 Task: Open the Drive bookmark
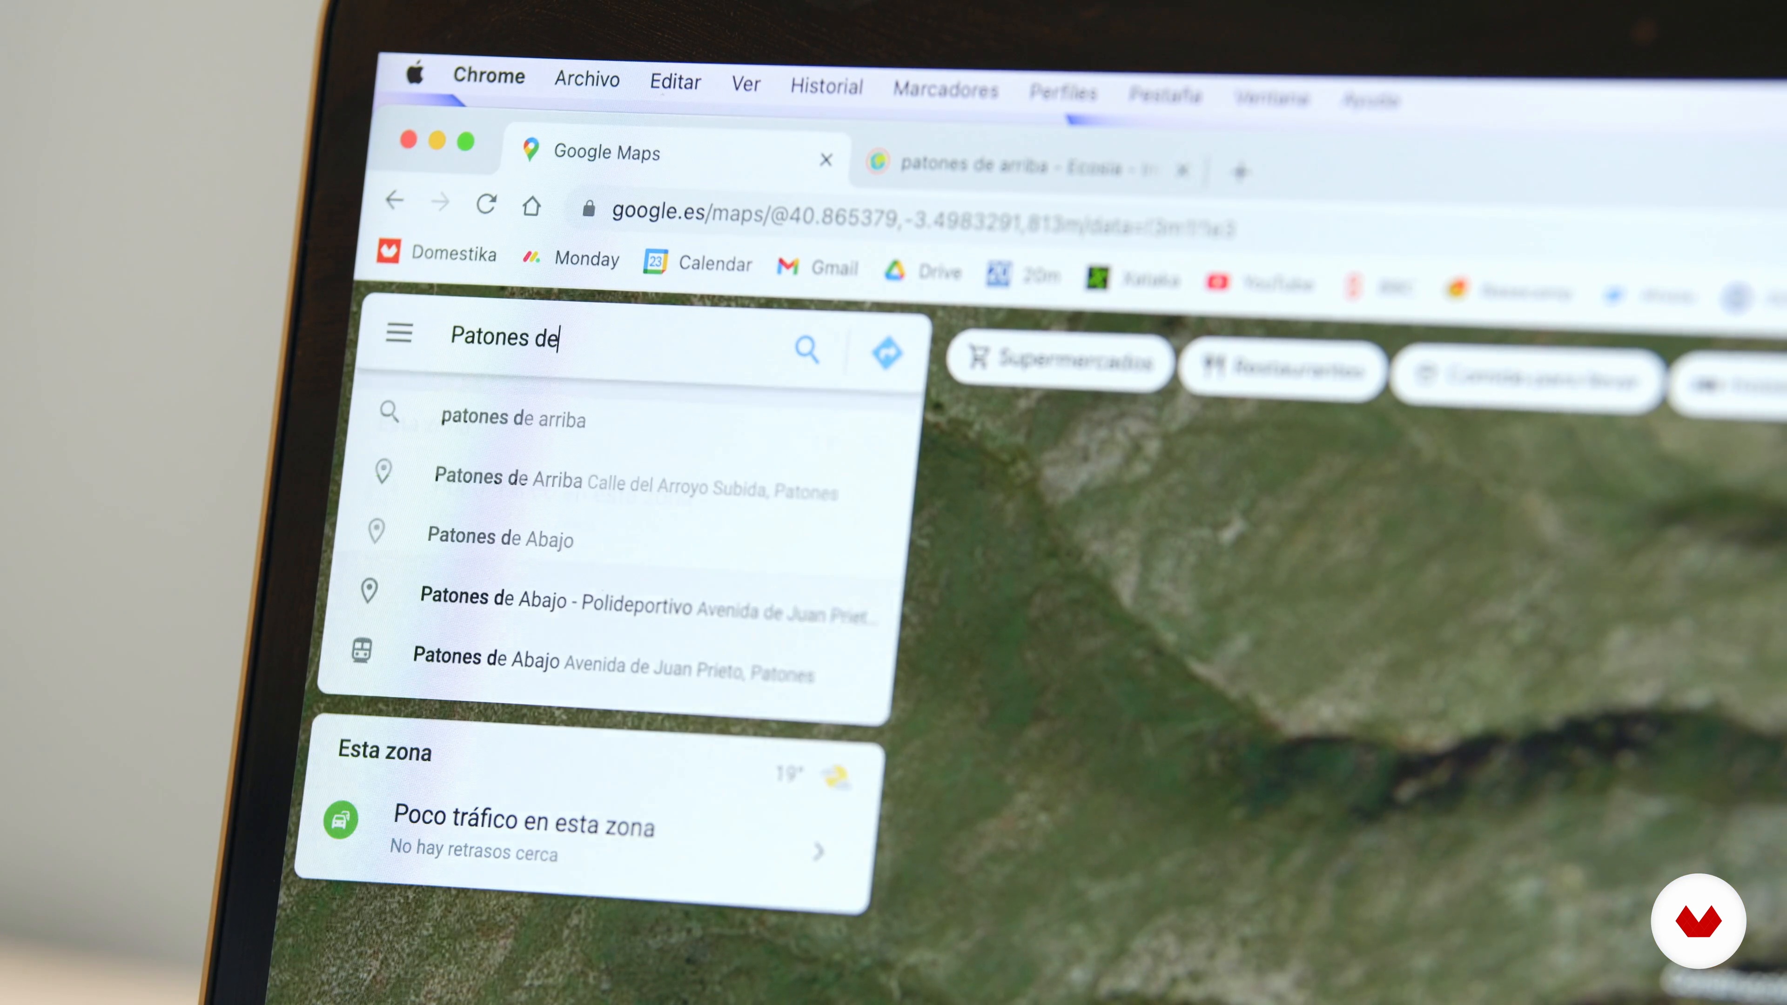(x=923, y=271)
